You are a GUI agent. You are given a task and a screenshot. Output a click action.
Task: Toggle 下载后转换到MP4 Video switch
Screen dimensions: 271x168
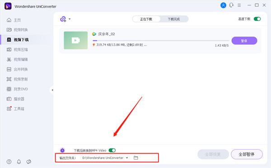coord(112,150)
